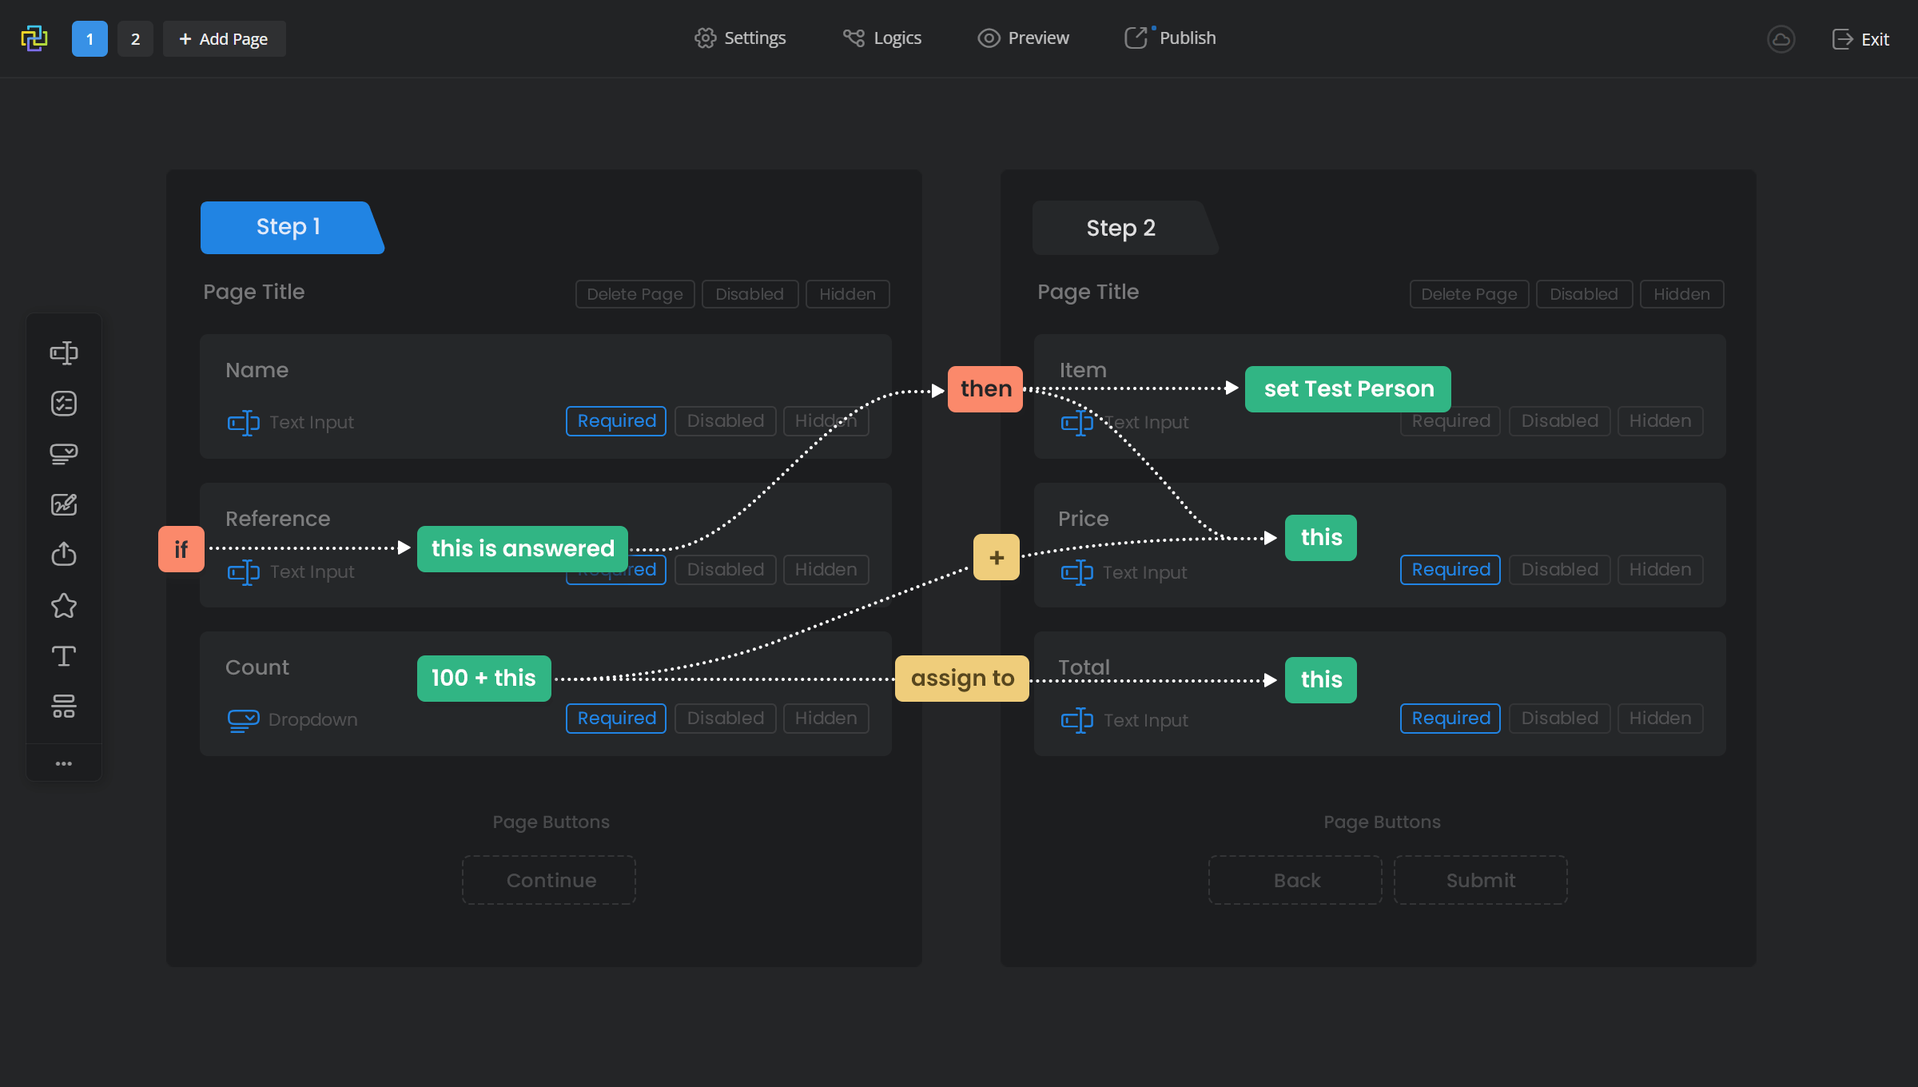Image resolution: width=1918 pixels, height=1087 pixels.
Task: Click the Add Page button
Action: [x=224, y=38]
